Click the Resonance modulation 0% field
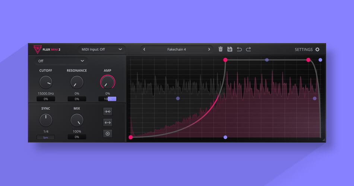This screenshot has width=354, height=186. pyautogui.click(x=77, y=99)
